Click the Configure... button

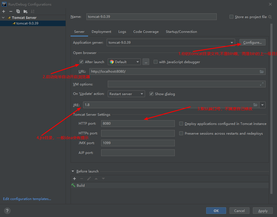pos(253,43)
